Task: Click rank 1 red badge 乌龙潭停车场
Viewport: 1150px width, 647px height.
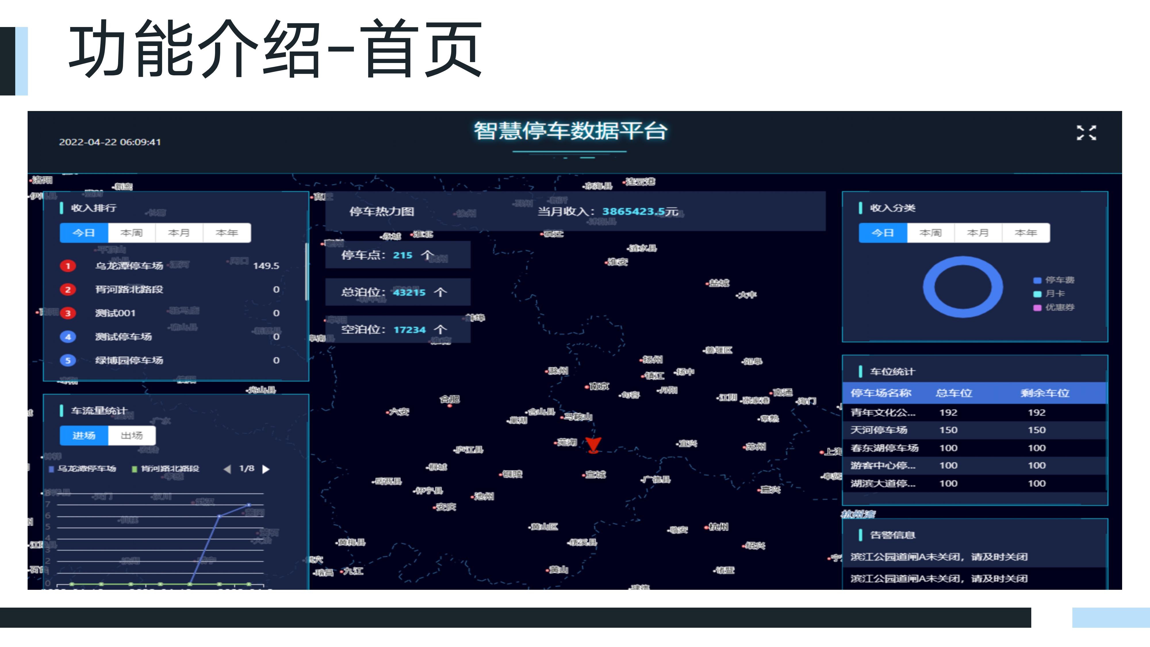Action: click(68, 266)
